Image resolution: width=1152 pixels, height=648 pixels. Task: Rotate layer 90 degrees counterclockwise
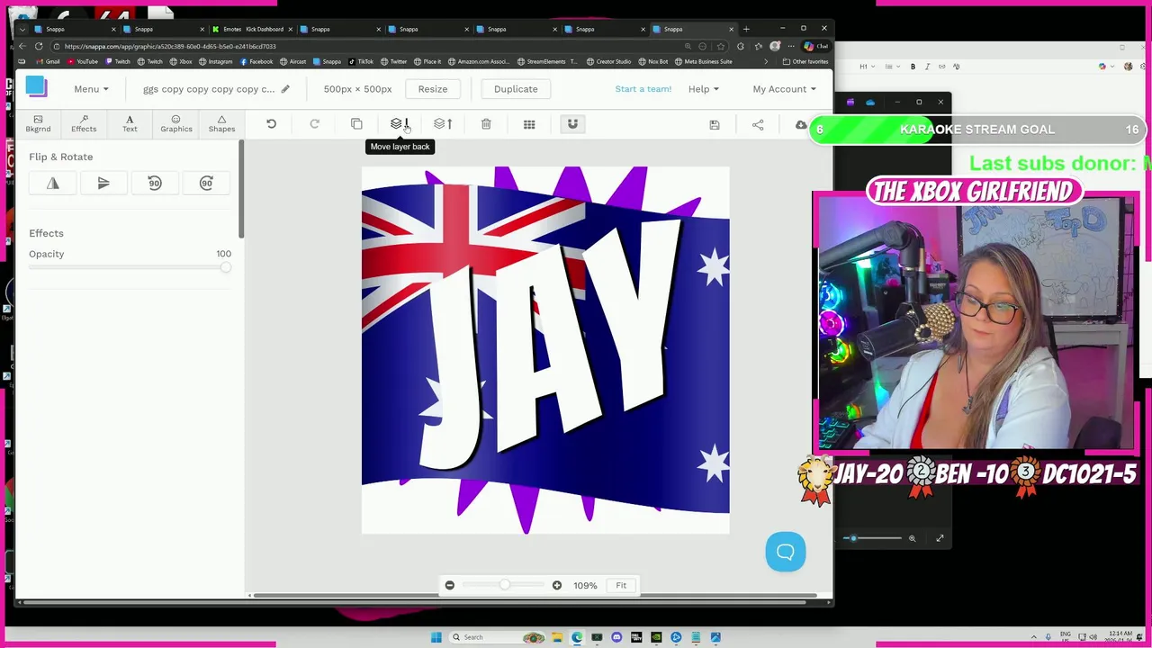coord(155,184)
